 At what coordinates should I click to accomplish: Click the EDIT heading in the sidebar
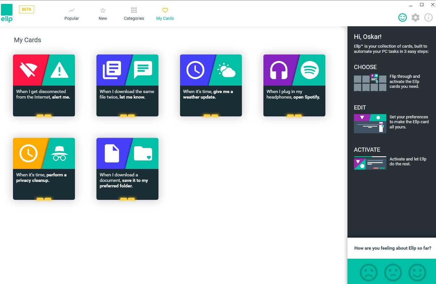[360, 108]
